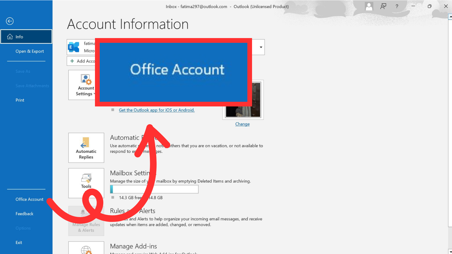Click the Account Information heading
This screenshot has height=254, width=452.
coord(128,24)
